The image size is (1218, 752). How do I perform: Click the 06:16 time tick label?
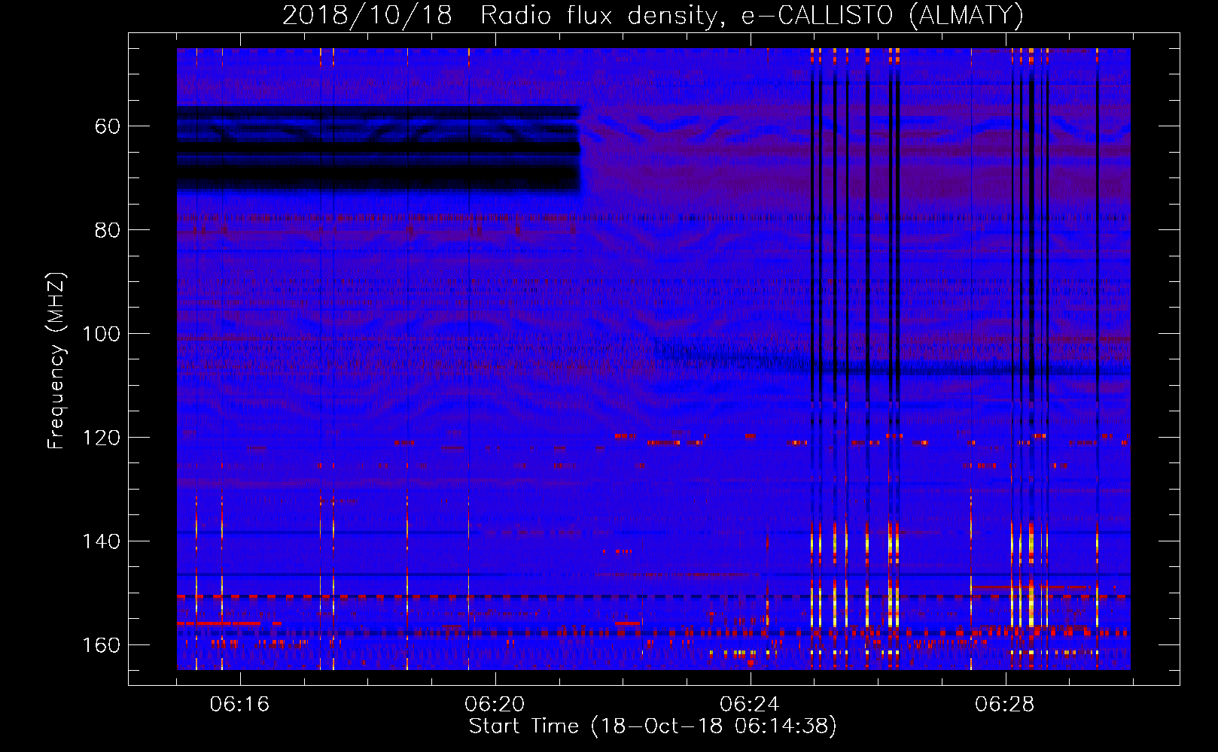click(239, 704)
